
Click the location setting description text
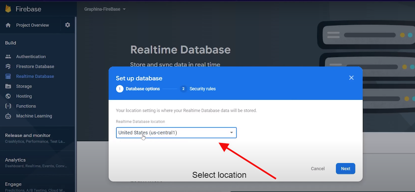[x=186, y=110]
